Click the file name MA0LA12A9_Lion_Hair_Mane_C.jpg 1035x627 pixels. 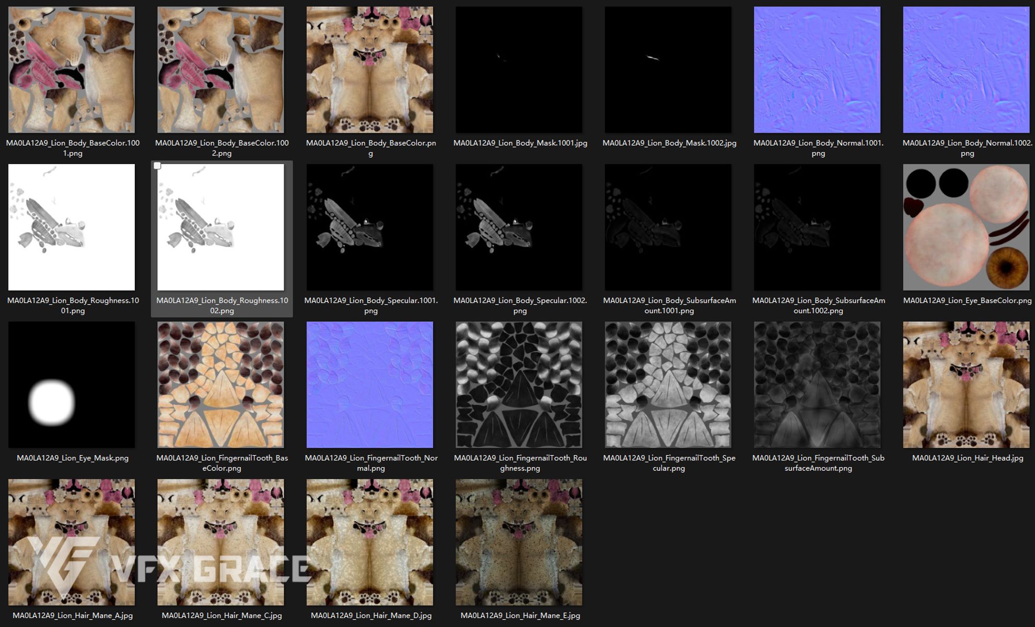[222, 616]
